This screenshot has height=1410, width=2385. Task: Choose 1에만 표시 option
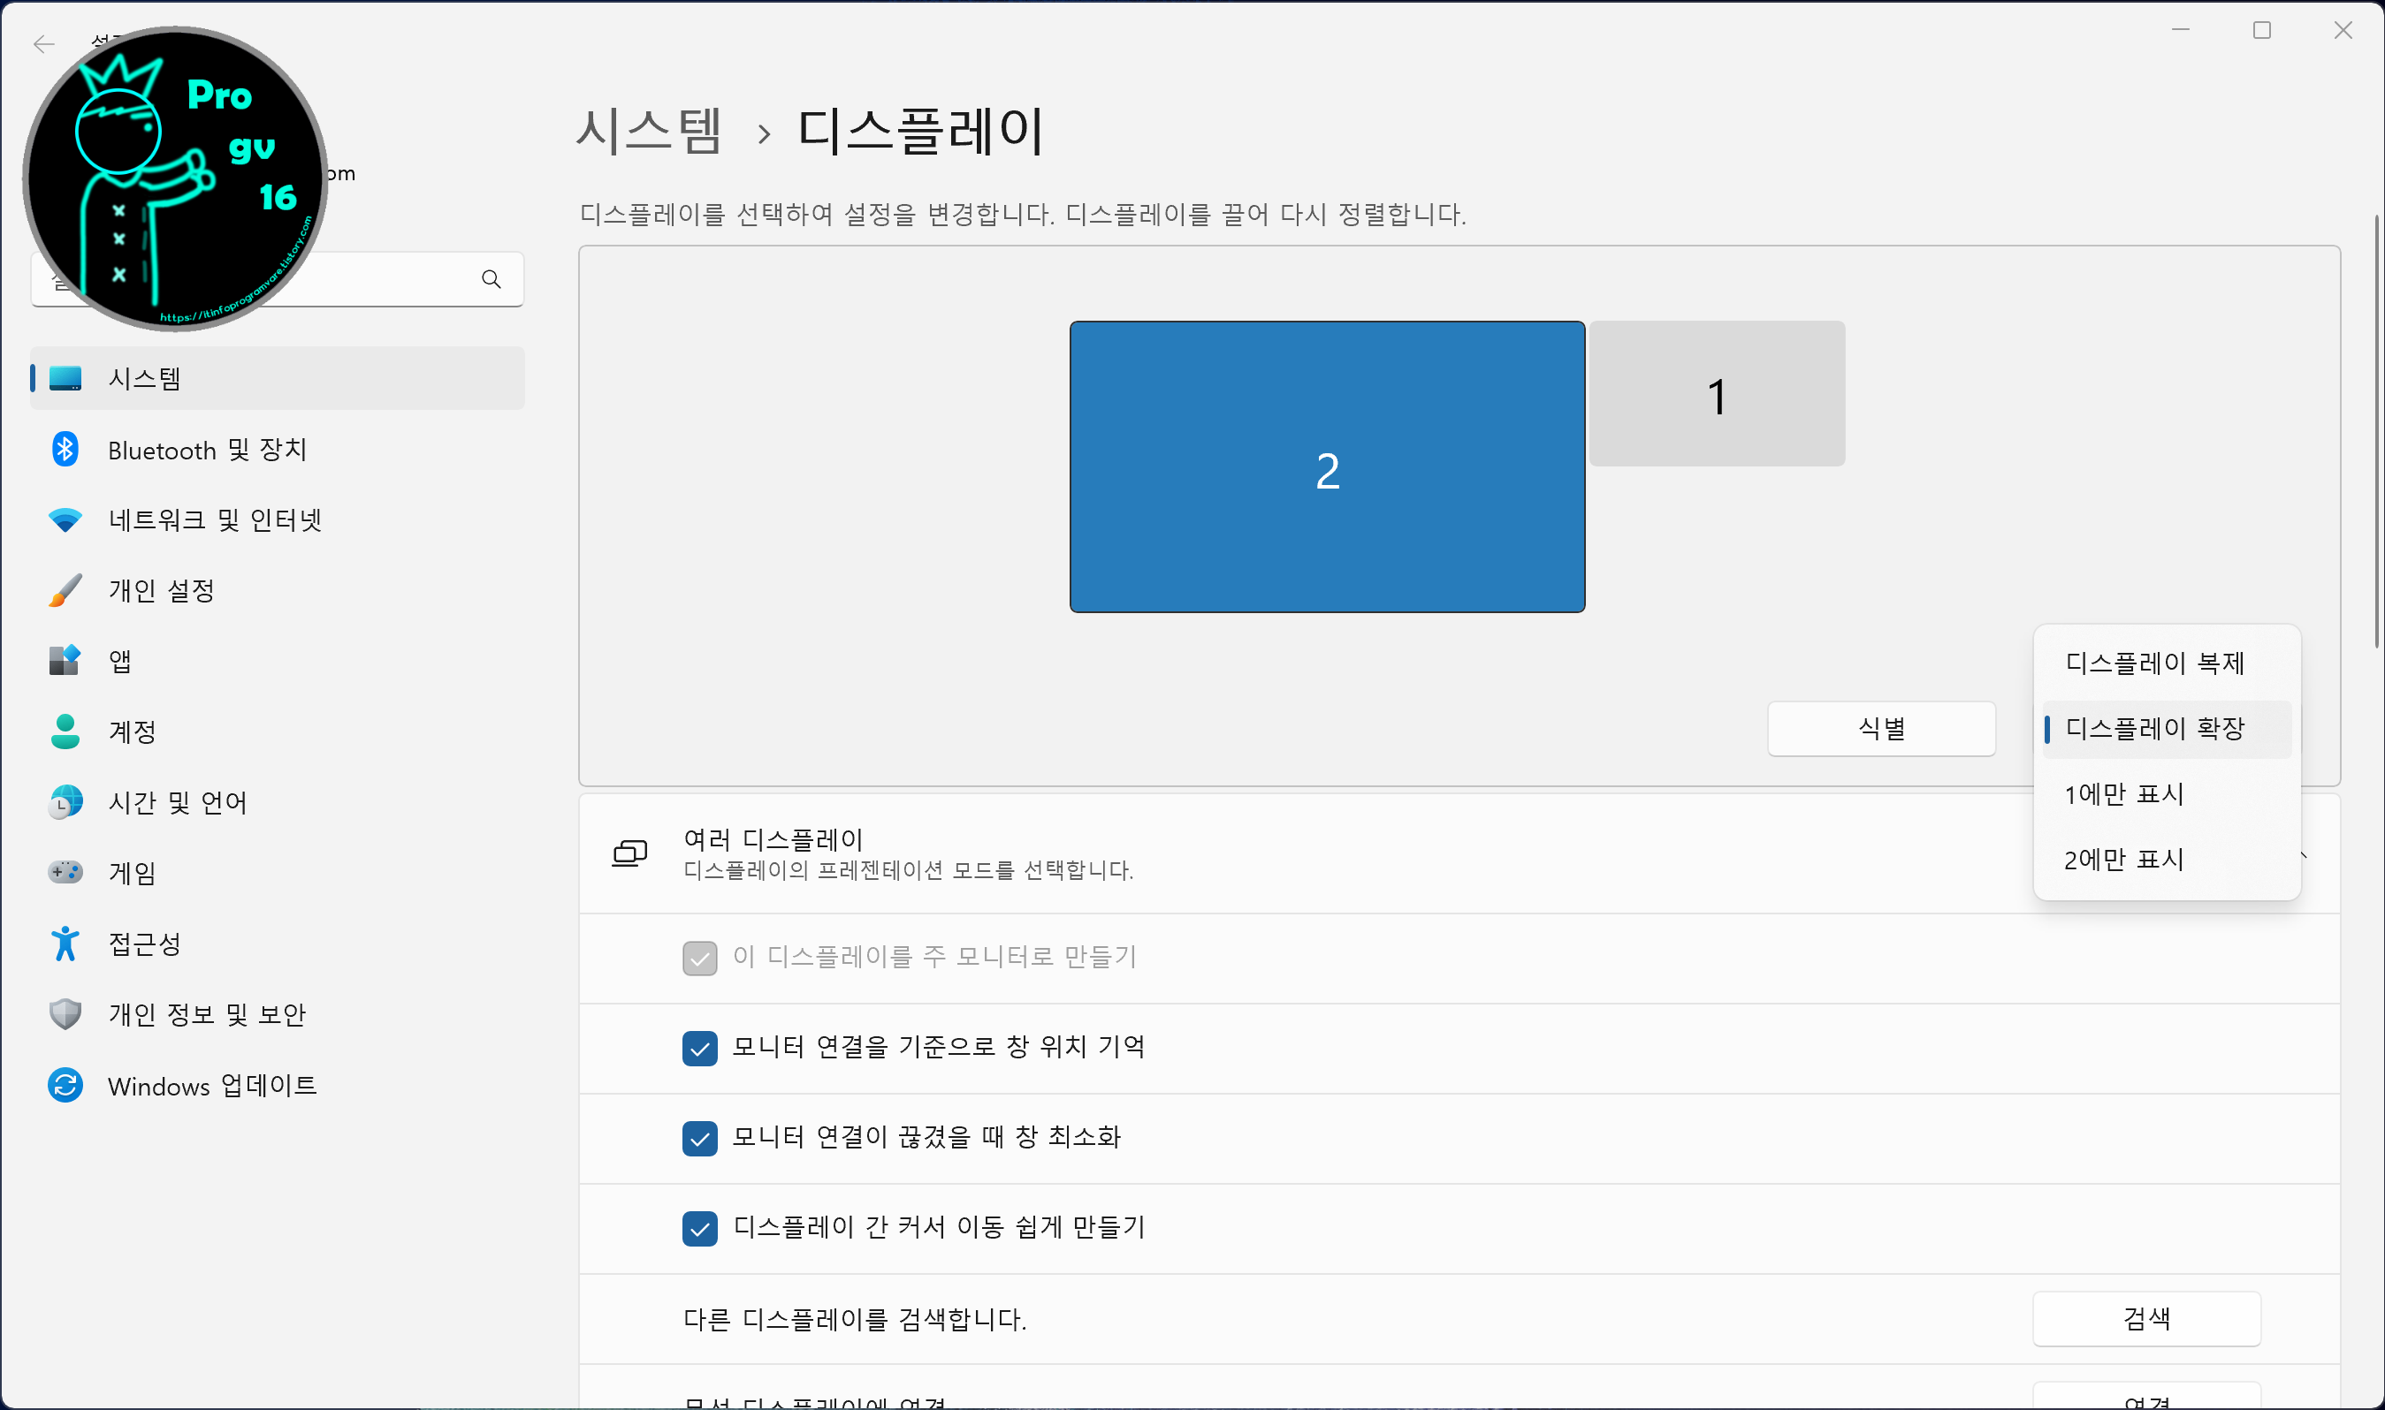tap(2123, 793)
